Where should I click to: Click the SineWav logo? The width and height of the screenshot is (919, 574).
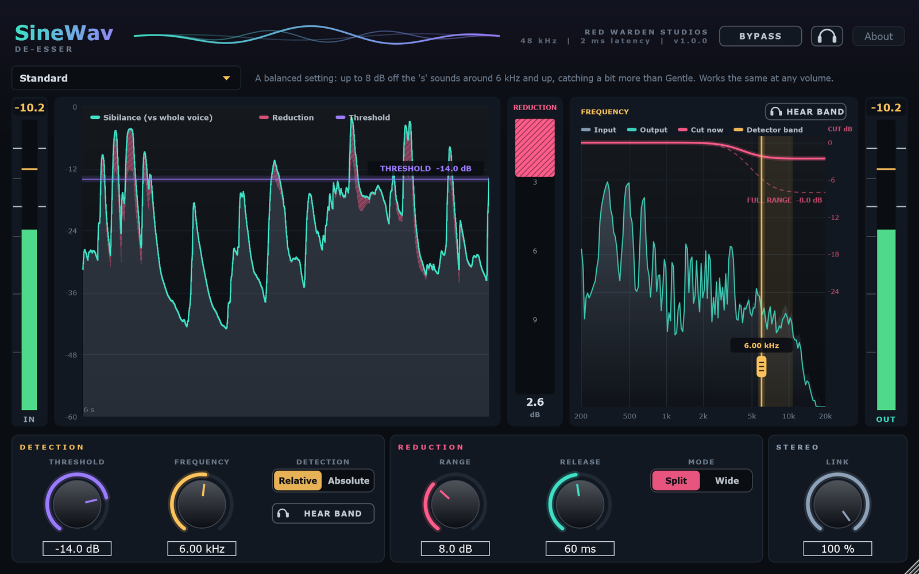[64, 33]
